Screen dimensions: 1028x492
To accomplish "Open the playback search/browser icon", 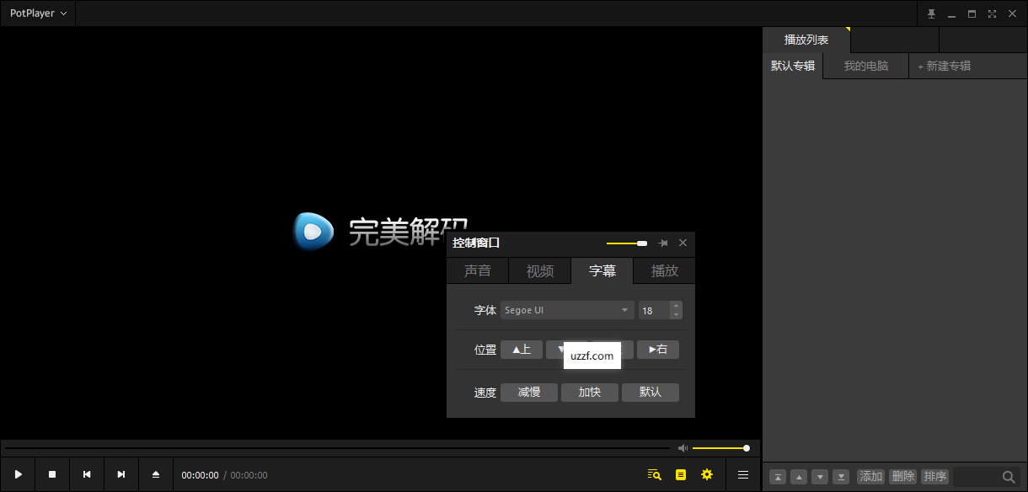I will click(654, 474).
